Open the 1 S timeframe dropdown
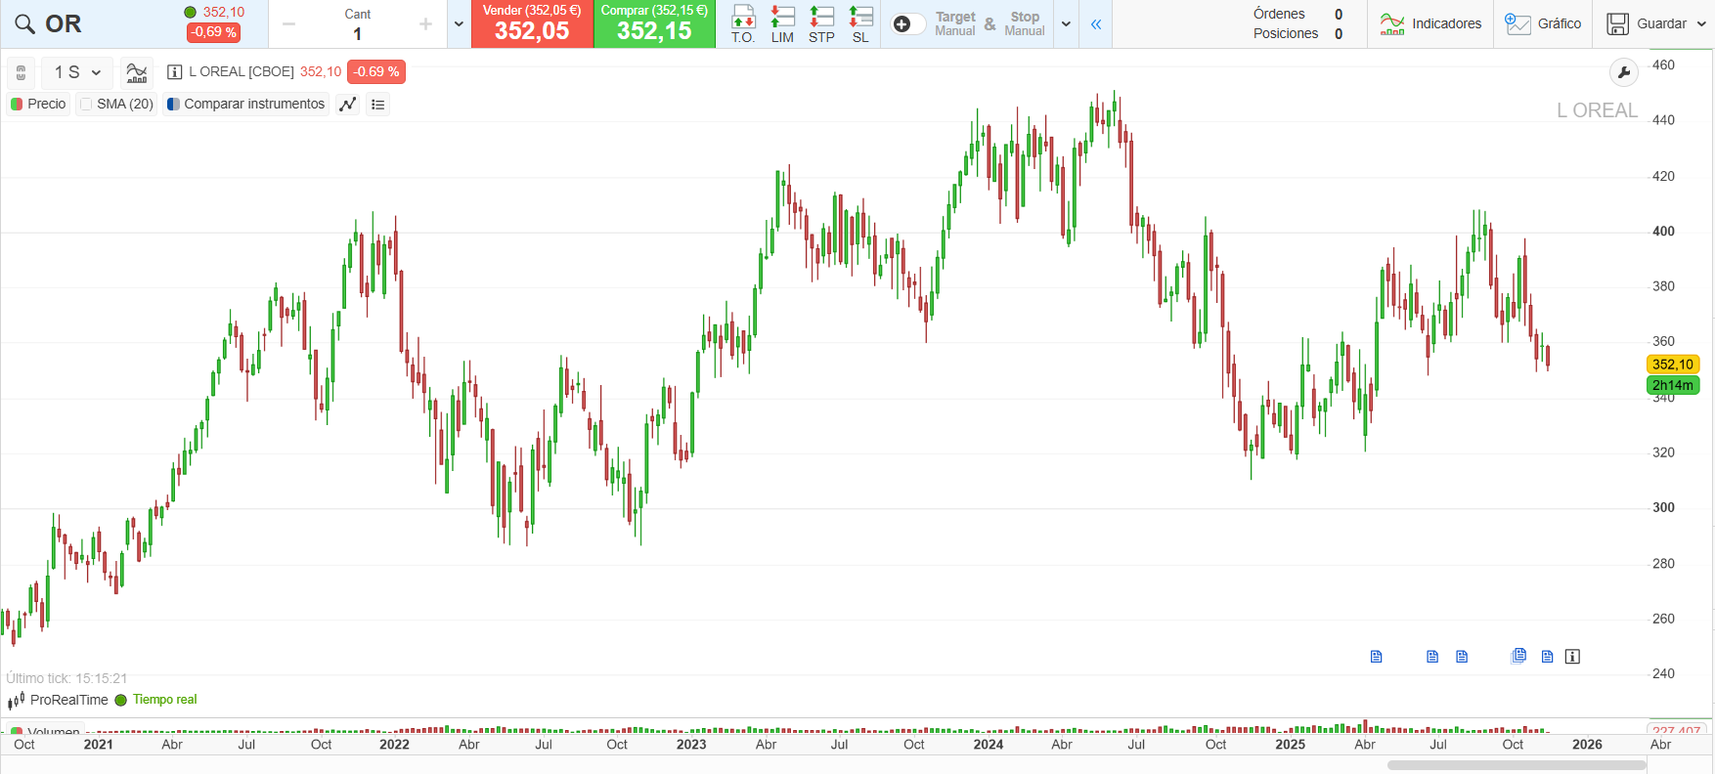The image size is (1715, 774). pos(77,72)
